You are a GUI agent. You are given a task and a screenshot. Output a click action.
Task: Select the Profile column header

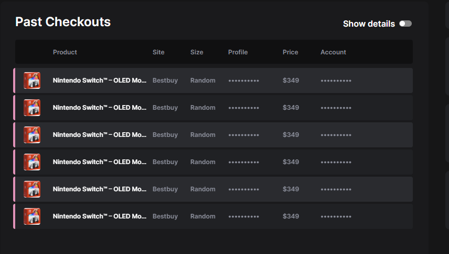[x=238, y=52]
